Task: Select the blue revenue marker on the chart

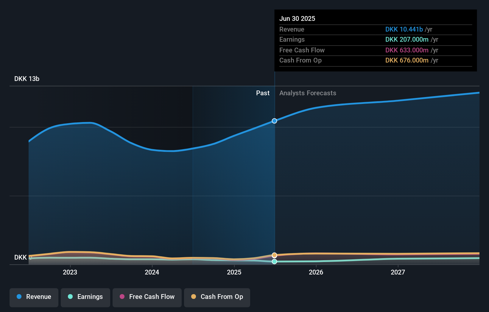Action: (x=274, y=121)
